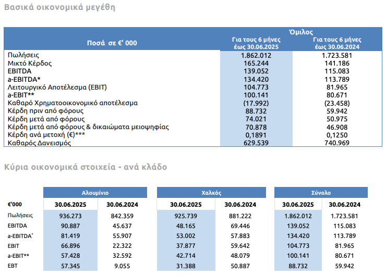
Task: Click the Χαλκός EBITDA value 48.165
Action: click(x=186, y=226)
